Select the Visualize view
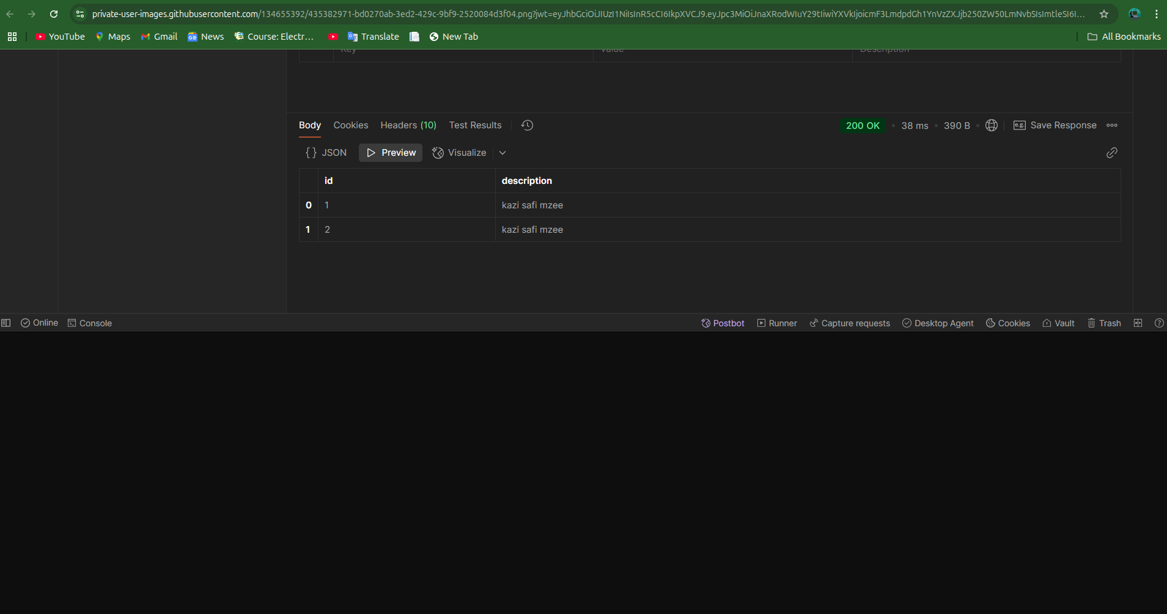The height and width of the screenshot is (614, 1167). 459,153
